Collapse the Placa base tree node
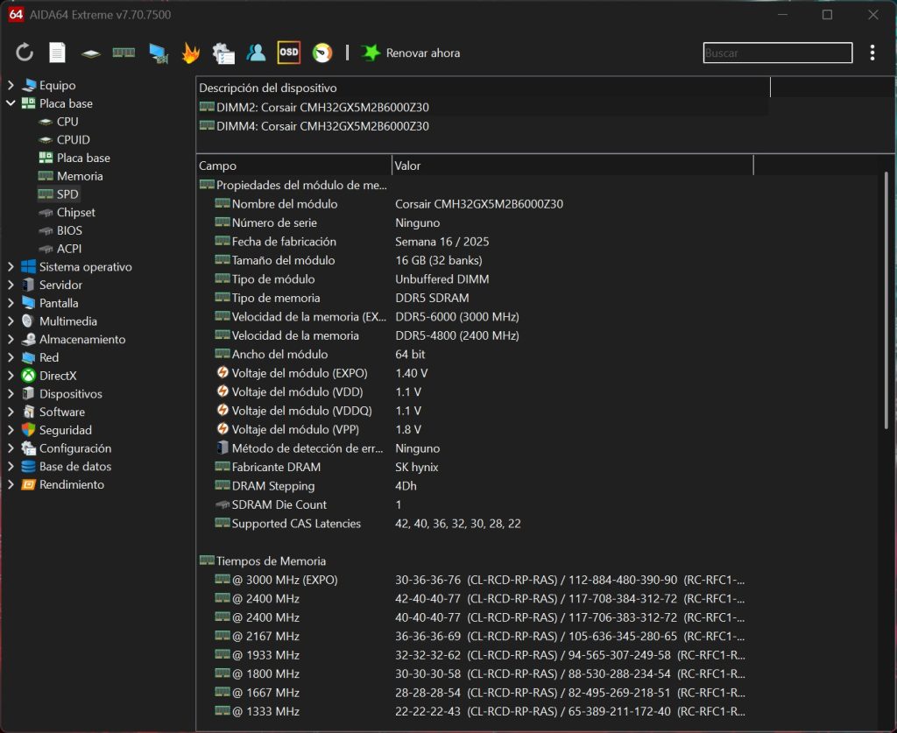Screen dimensions: 897x733 (x=11, y=103)
